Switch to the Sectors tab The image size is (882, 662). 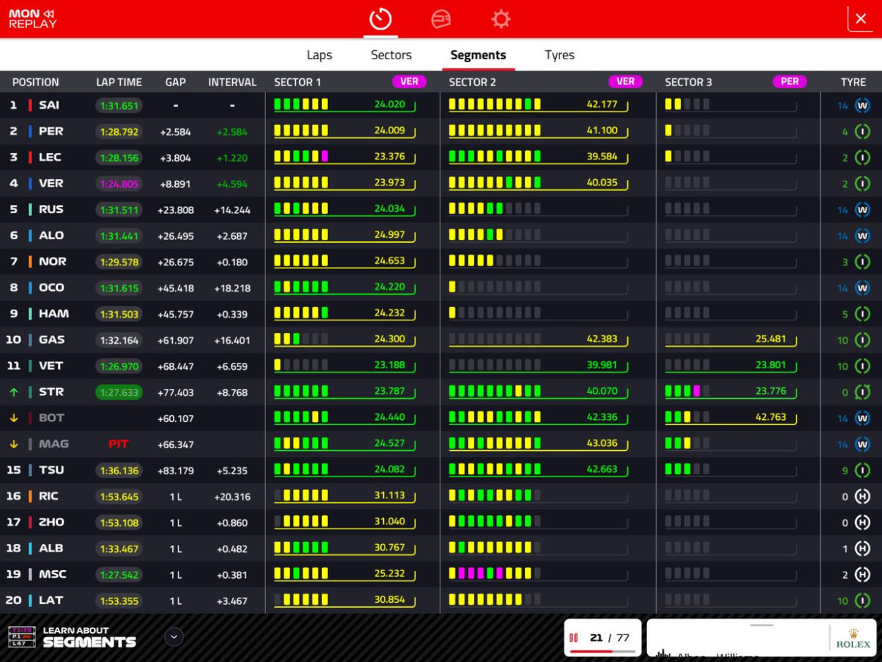click(391, 55)
